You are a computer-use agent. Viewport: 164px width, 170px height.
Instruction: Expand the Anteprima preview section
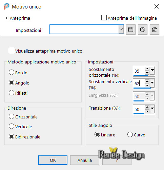[x=6, y=18]
